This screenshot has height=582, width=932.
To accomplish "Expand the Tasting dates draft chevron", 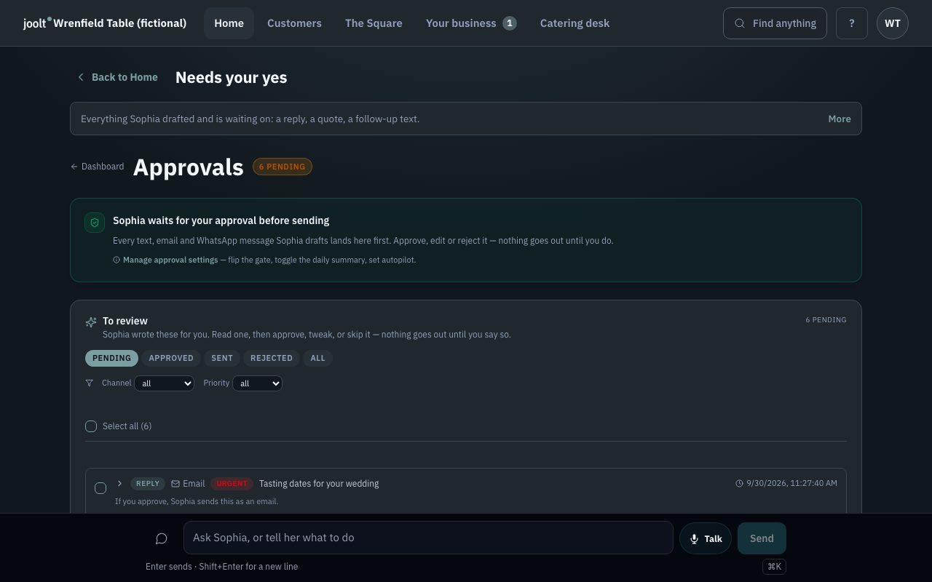I will coord(119,484).
